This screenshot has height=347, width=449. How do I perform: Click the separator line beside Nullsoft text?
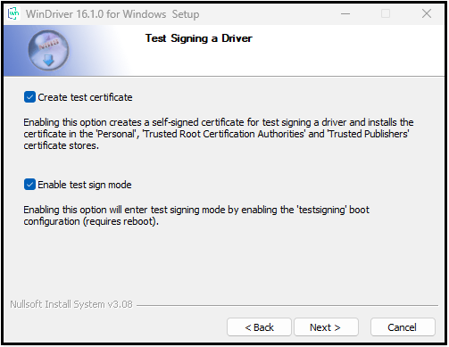[x=287, y=305]
